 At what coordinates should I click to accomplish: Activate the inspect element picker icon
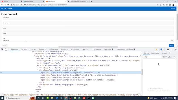(x=2, y=49)
